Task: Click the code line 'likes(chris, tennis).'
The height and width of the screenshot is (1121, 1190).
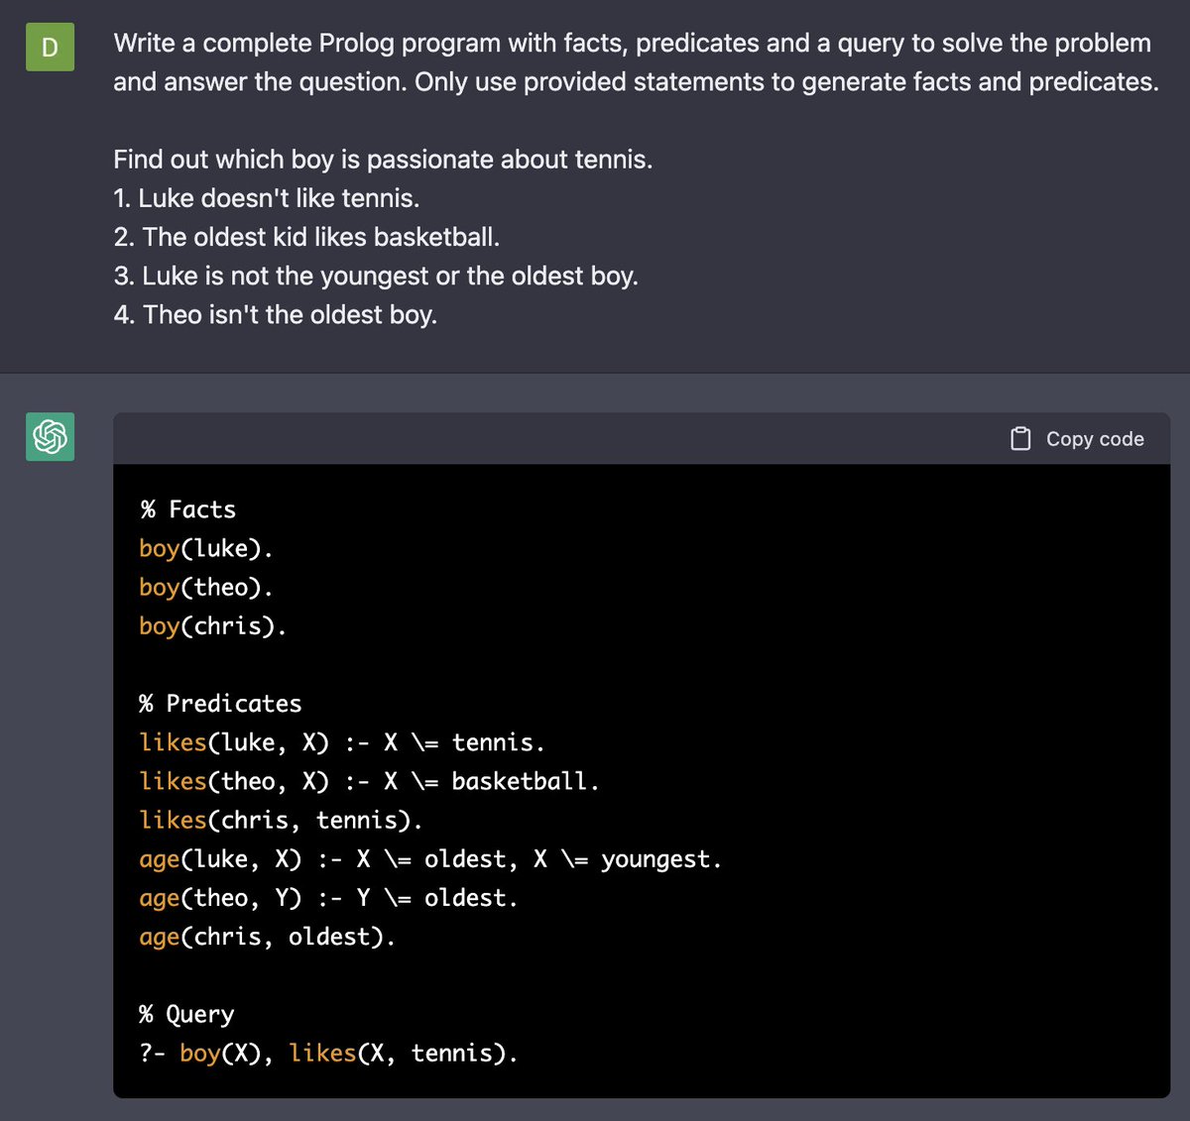Action: pyautogui.click(x=281, y=820)
